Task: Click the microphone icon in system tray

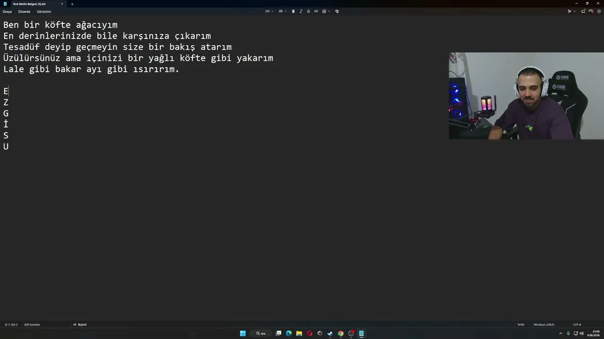Action: pos(568,333)
